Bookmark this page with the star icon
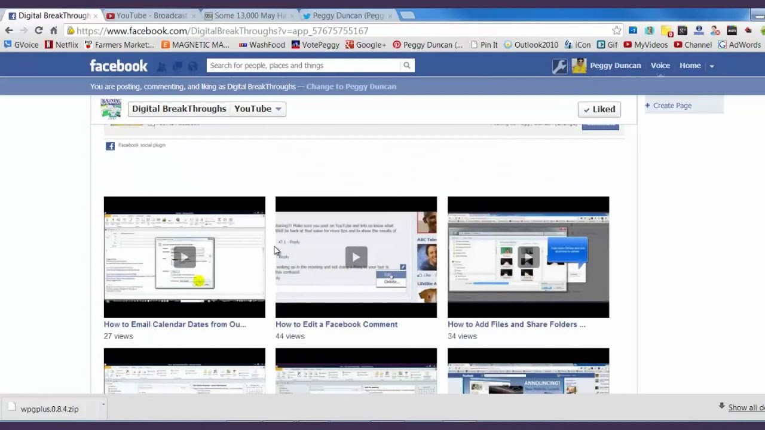Viewport: 765px width, 430px height. 617,30
